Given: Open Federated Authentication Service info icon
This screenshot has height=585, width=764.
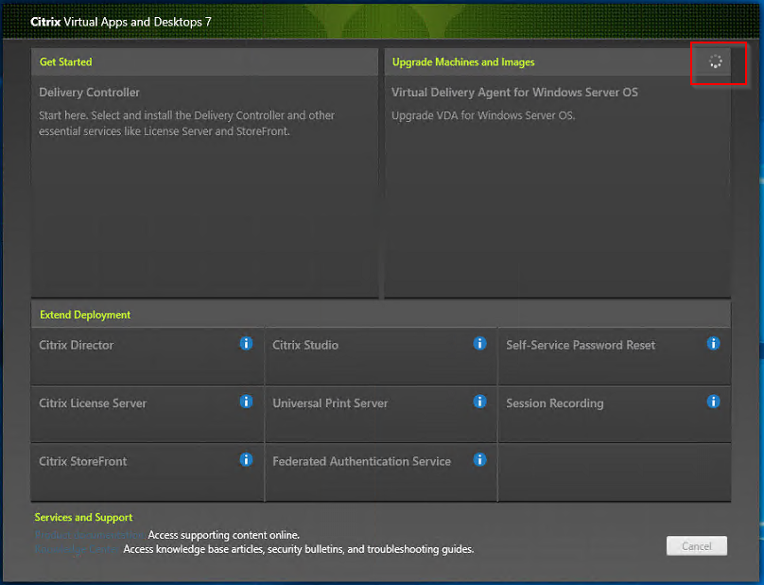Looking at the screenshot, I should tap(479, 459).
